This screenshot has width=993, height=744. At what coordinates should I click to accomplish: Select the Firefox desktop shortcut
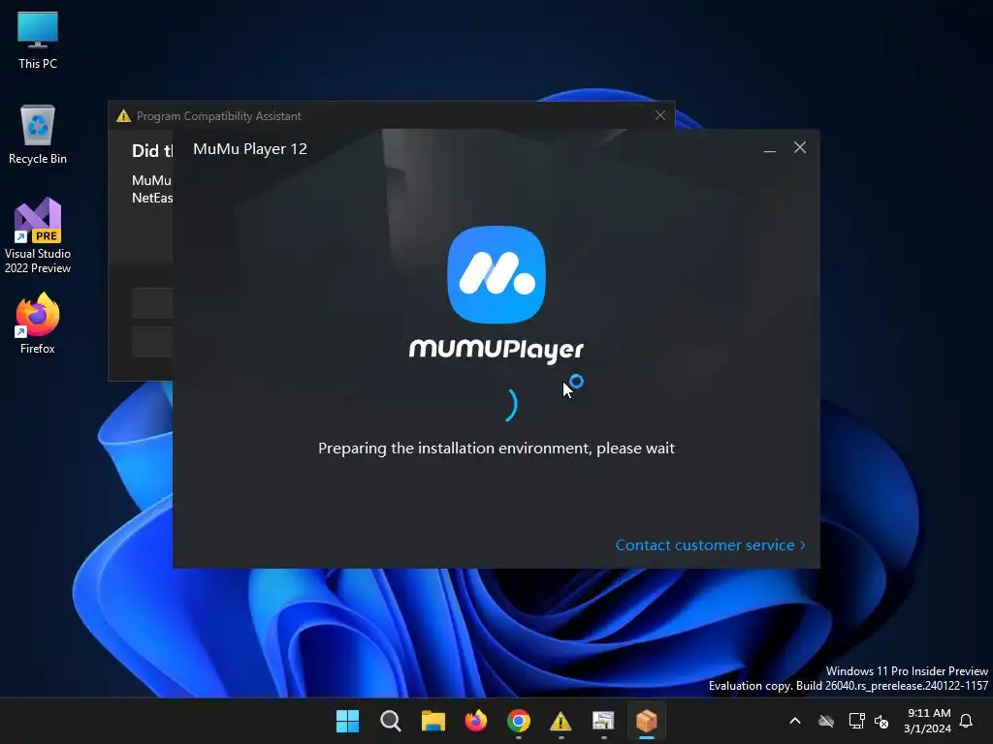[x=38, y=324]
